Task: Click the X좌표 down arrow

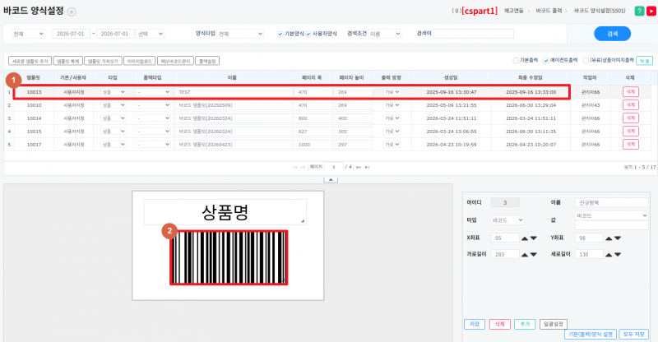Action: point(533,238)
